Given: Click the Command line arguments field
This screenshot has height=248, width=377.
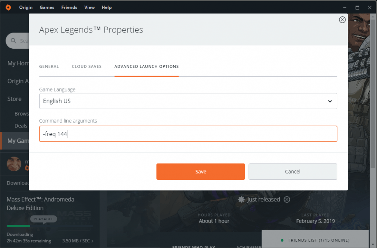Looking at the screenshot, I should click(x=188, y=134).
